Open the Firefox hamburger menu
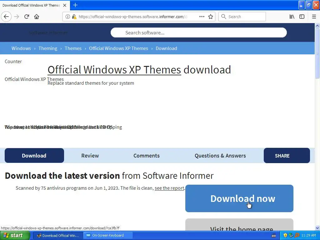Screen dimensions: 320x240 tap(314, 17)
